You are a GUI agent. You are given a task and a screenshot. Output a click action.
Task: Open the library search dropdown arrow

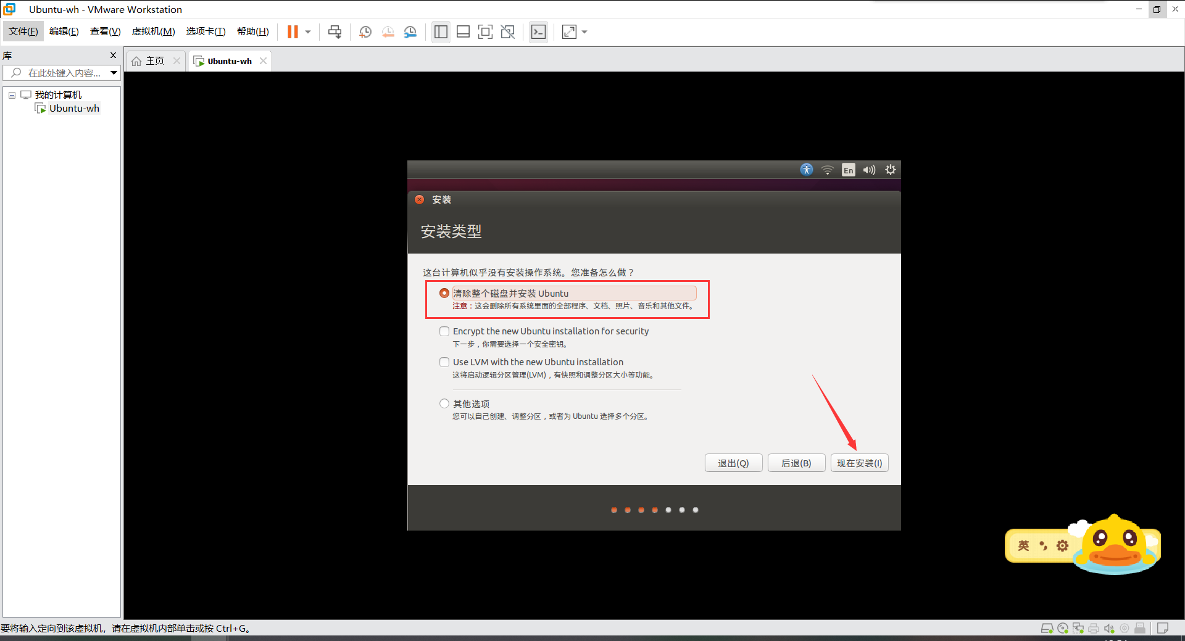(x=114, y=73)
